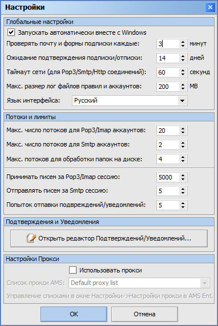Decrease max Smtp account threads
The width and height of the screenshot is (218, 326).
tap(183, 147)
